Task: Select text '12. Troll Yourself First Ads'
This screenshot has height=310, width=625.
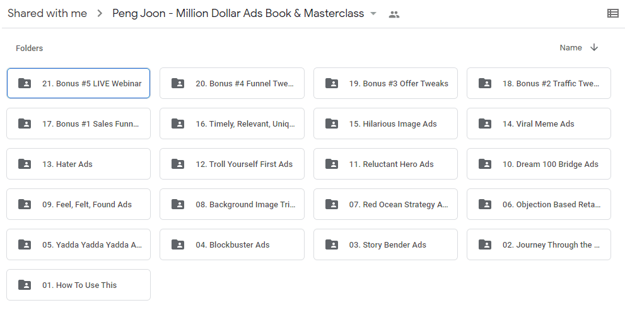Action: (x=244, y=164)
